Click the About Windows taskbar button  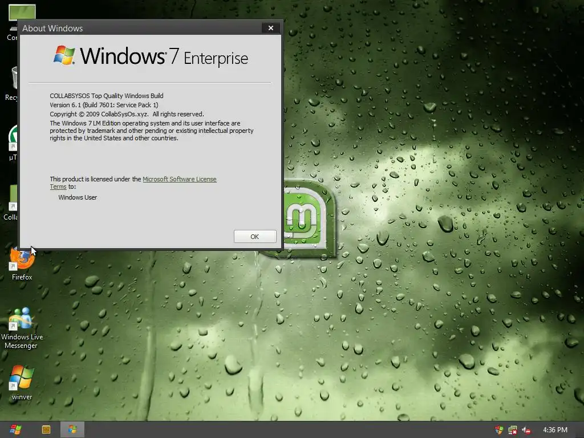[x=72, y=430]
